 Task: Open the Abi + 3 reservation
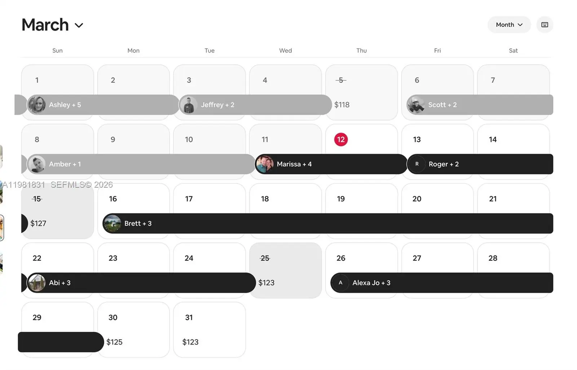click(x=144, y=283)
